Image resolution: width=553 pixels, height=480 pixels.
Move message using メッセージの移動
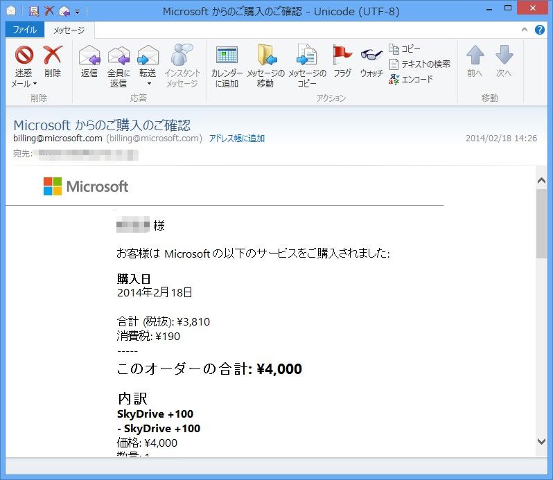pyautogui.click(x=265, y=66)
